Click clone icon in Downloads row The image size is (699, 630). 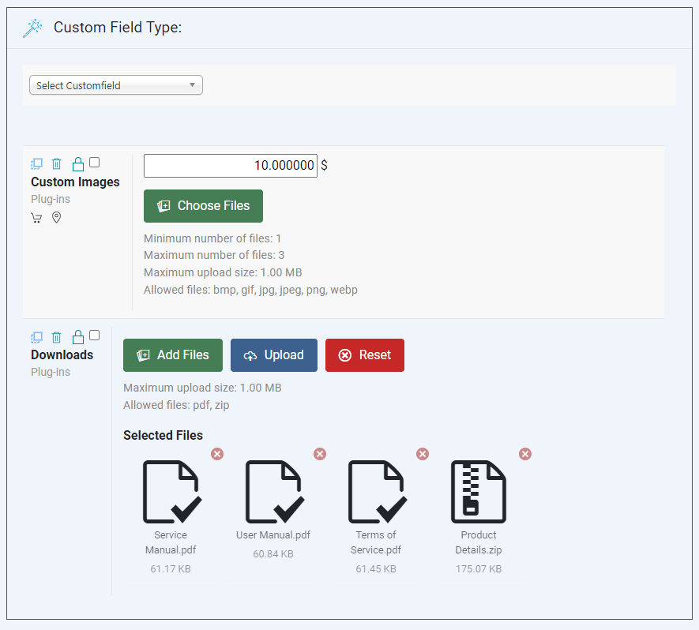pos(36,337)
